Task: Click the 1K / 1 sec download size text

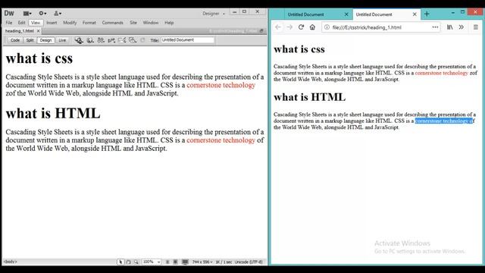Action: (x=224, y=262)
